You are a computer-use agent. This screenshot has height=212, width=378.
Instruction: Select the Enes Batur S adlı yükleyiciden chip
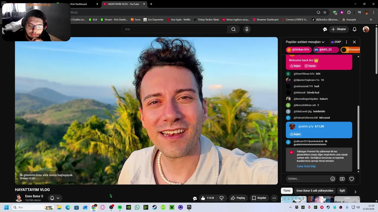click(315, 191)
